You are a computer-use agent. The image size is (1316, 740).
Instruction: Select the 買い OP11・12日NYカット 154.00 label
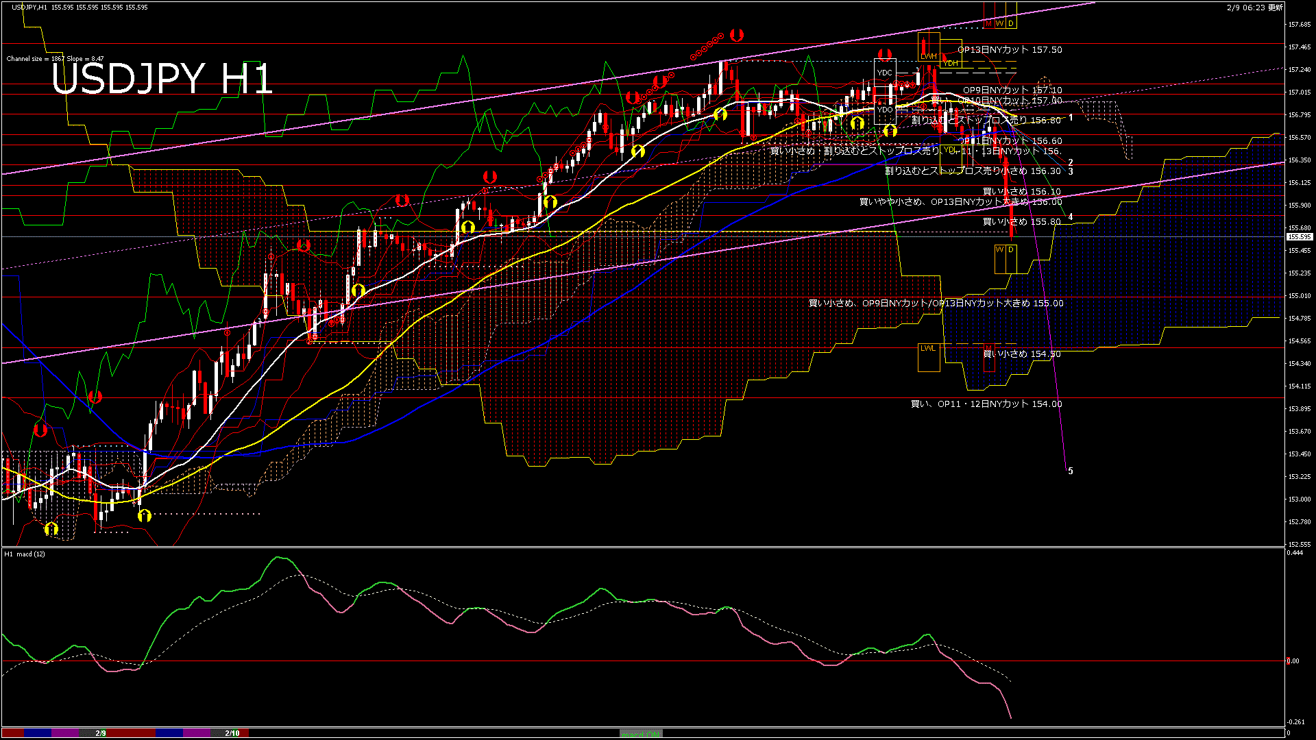pyautogui.click(x=986, y=404)
